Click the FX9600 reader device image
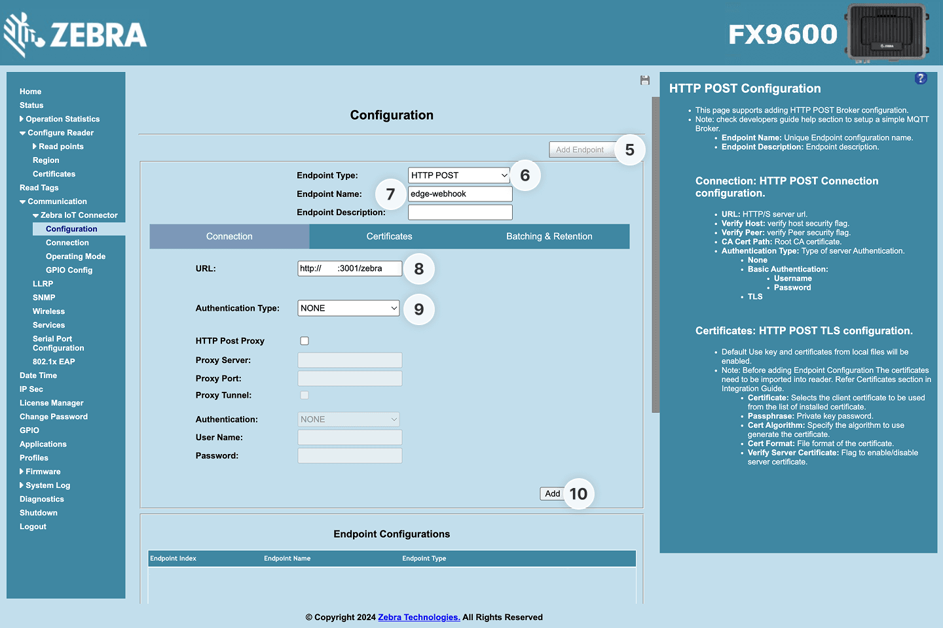943x628 pixels. [x=887, y=33]
